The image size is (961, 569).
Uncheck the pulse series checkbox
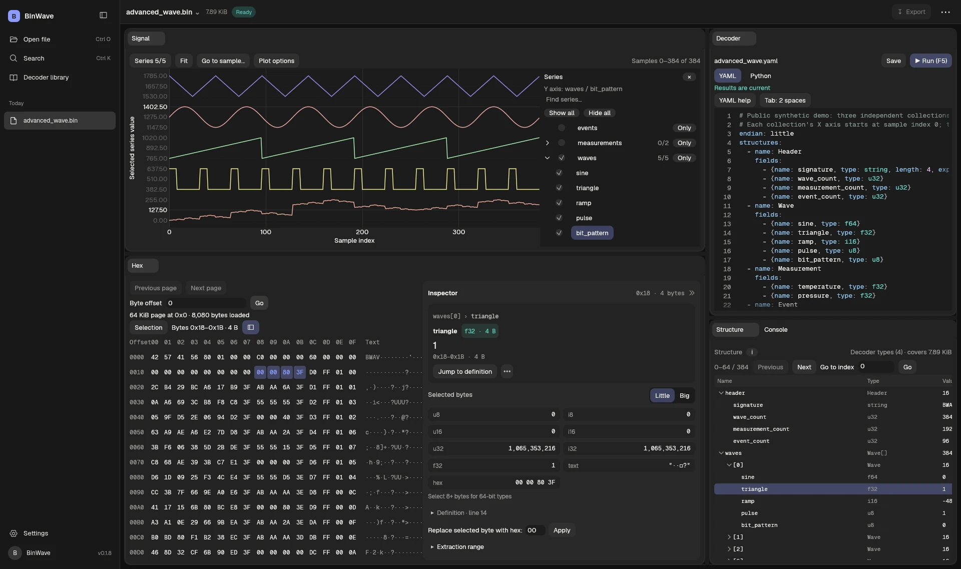[x=559, y=218]
